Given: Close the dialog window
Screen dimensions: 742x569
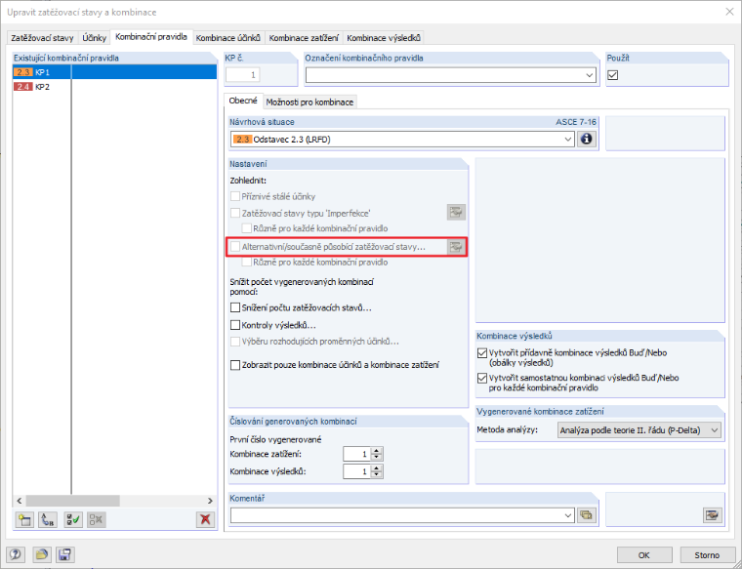Looking at the screenshot, I should [729, 12].
